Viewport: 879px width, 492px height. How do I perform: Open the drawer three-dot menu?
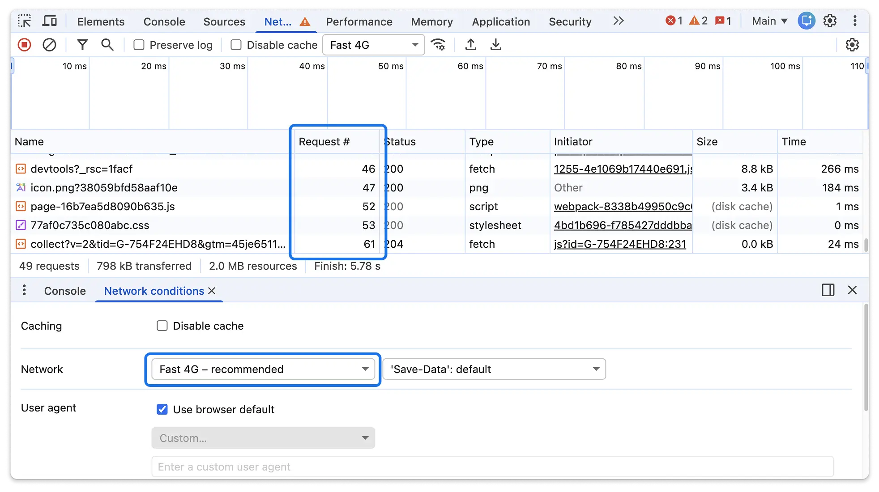tap(25, 290)
